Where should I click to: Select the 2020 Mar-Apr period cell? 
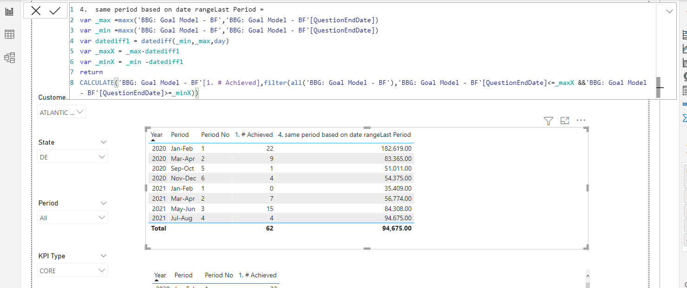pyautogui.click(x=183, y=159)
